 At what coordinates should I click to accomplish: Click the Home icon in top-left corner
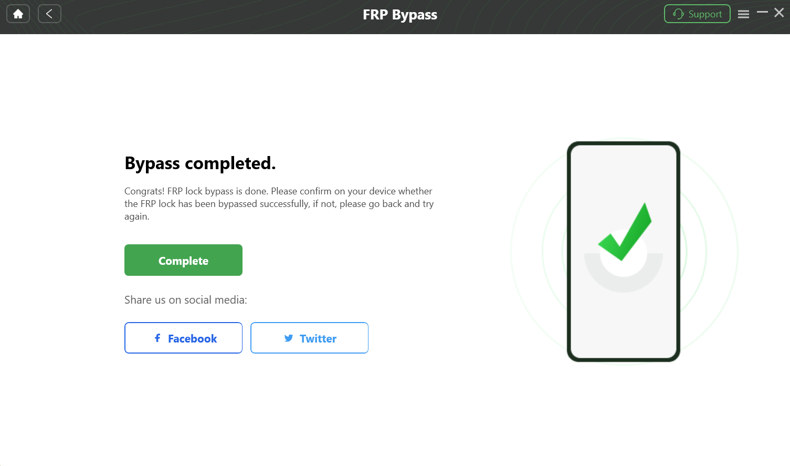point(17,13)
